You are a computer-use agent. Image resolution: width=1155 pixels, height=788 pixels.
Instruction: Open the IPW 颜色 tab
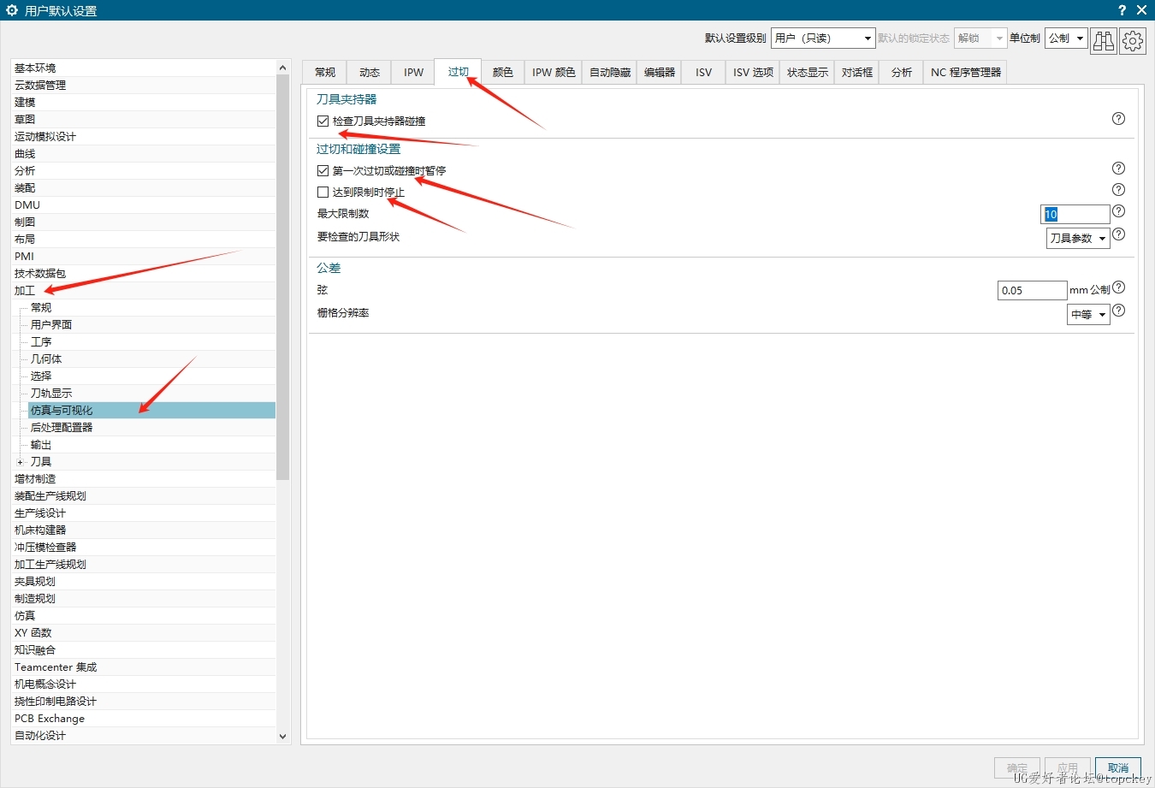554,73
